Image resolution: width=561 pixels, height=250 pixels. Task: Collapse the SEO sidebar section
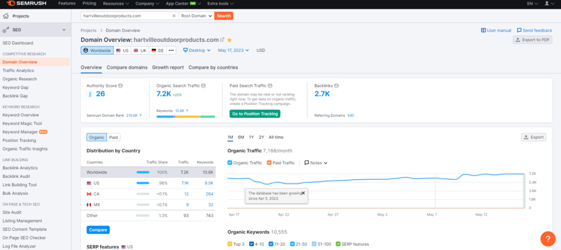click(x=64, y=30)
